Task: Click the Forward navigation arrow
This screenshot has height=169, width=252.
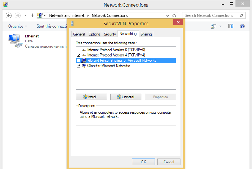Action: (18, 16)
